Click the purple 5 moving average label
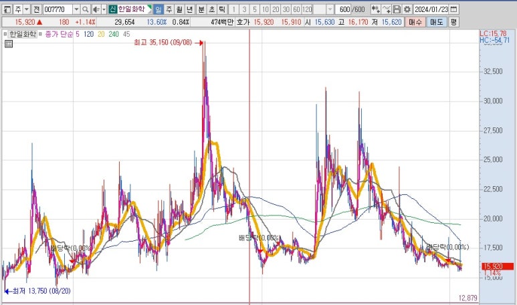The image size is (517, 305). click(x=78, y=34)
